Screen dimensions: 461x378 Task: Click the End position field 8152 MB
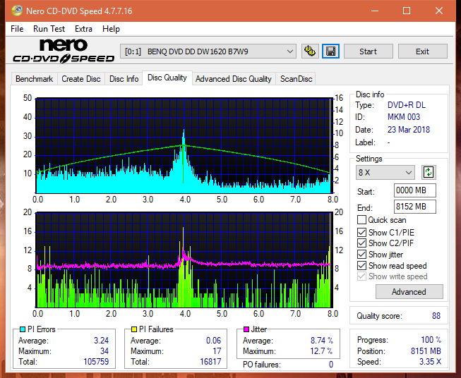[x=415, y=207]
